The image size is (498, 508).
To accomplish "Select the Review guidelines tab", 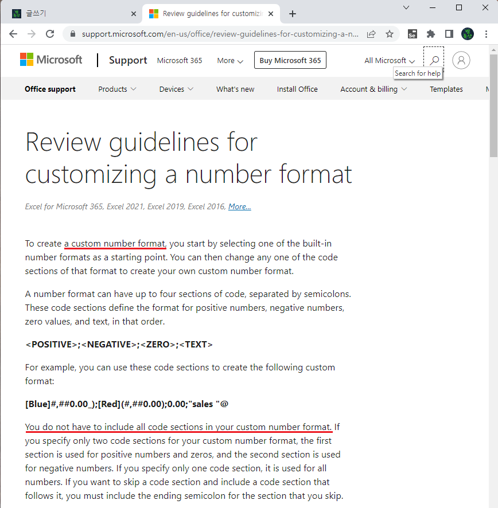I will point(211,14).
